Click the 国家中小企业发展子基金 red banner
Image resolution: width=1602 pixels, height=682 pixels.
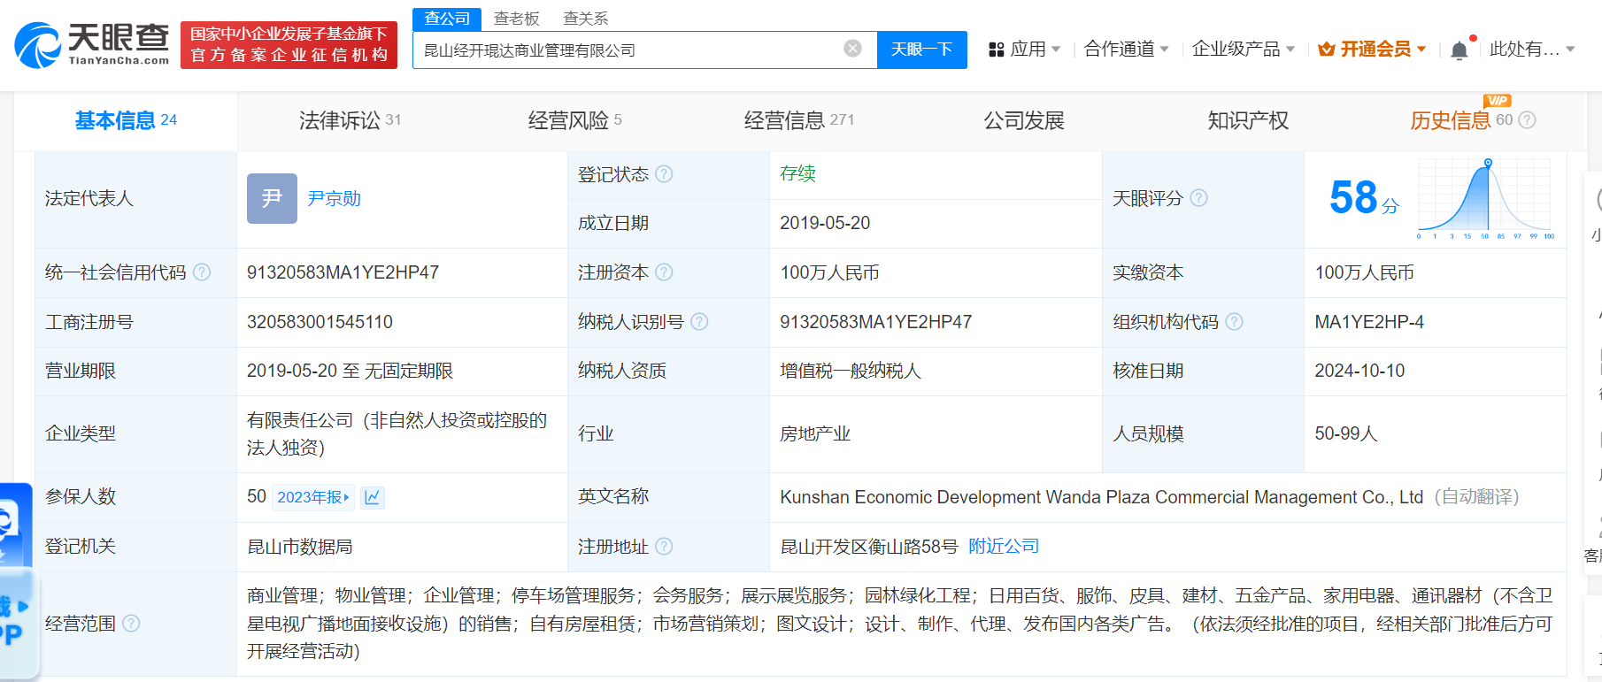(289, 45)
